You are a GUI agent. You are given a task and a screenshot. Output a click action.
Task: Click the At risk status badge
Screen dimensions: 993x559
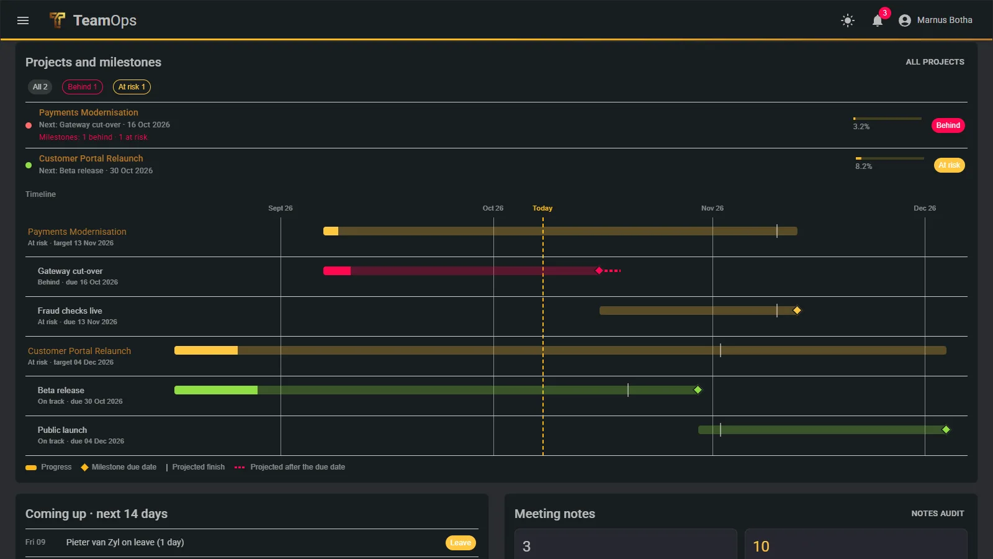950,165
